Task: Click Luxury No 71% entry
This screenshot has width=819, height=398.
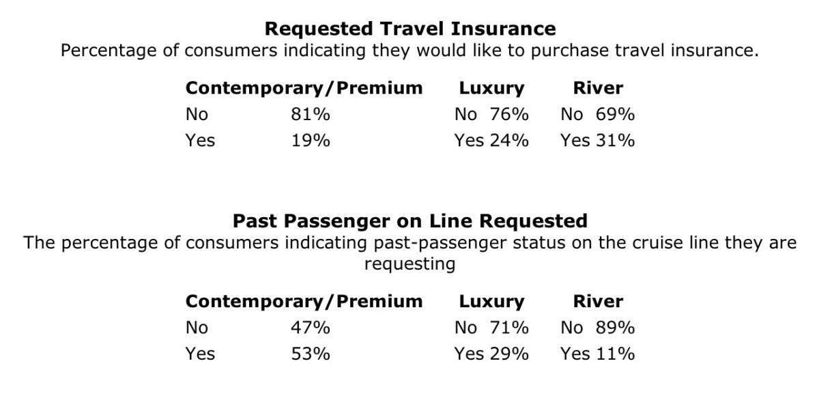Action: coord(491,328)
